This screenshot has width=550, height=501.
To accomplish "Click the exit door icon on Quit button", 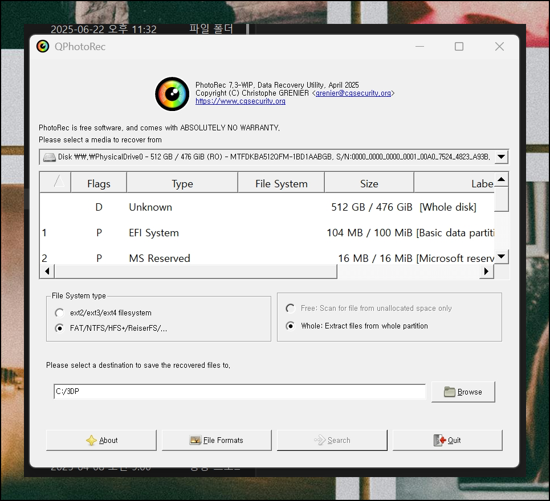I will [440, 441].
